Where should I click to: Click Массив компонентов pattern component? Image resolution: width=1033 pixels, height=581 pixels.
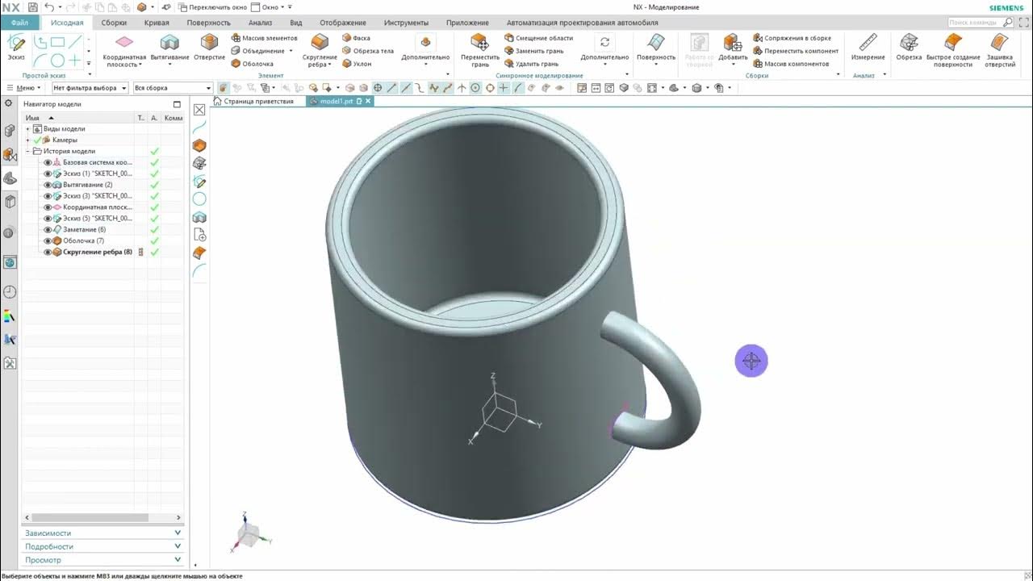point(791,64)
